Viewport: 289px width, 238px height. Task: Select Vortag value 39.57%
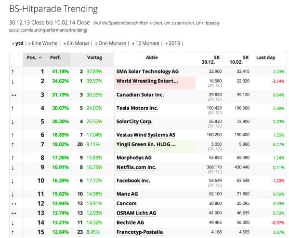[x=94, y=81]
